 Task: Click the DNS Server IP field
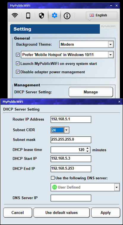pos(71,198)
